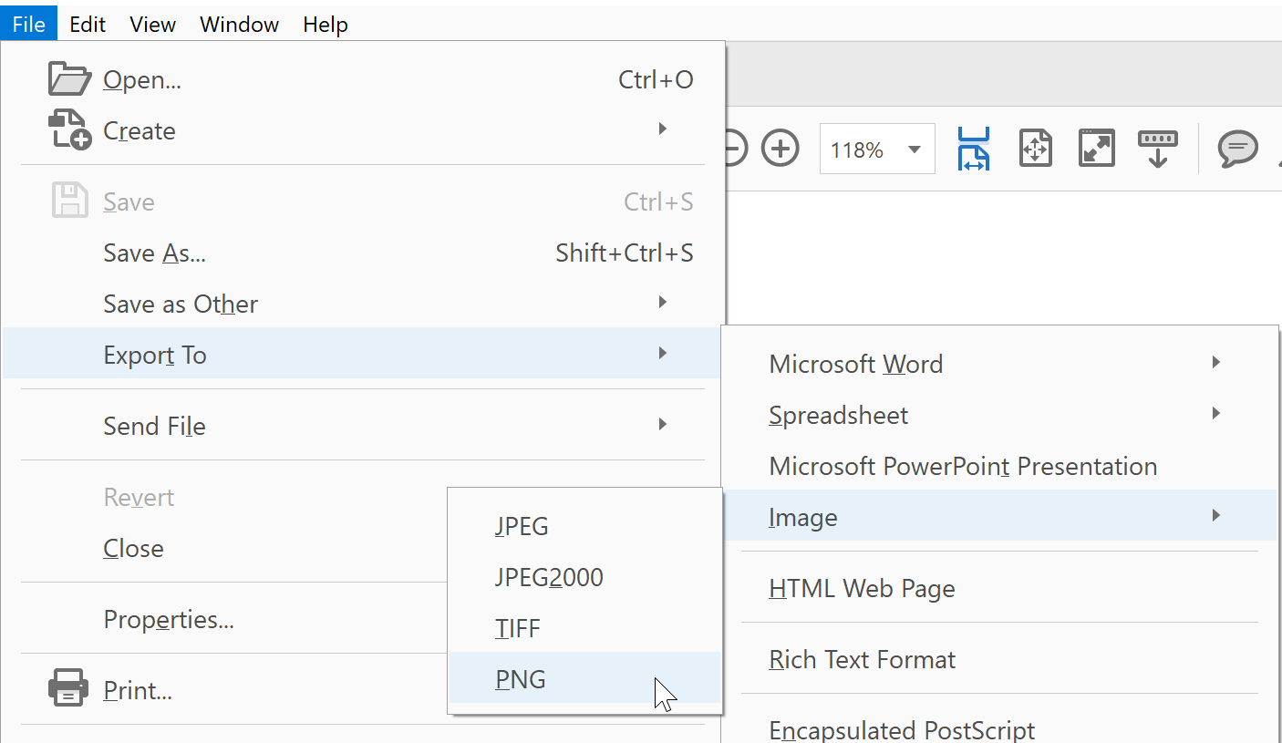Image resolution: width=1282 pixels, height=743 pixels.
Task: Export to Microsoft Word
Action: (1000, 364)
